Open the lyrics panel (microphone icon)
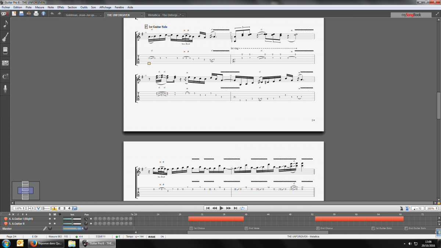 (x=5, y=89)
